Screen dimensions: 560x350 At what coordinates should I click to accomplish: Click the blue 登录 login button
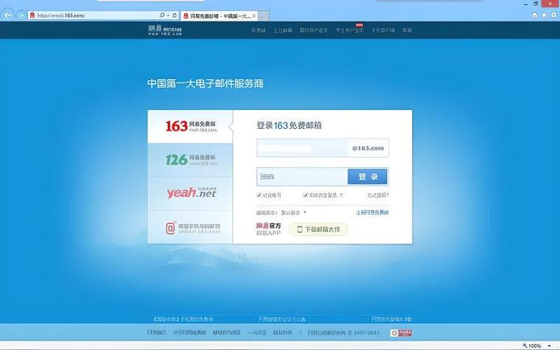368,176
